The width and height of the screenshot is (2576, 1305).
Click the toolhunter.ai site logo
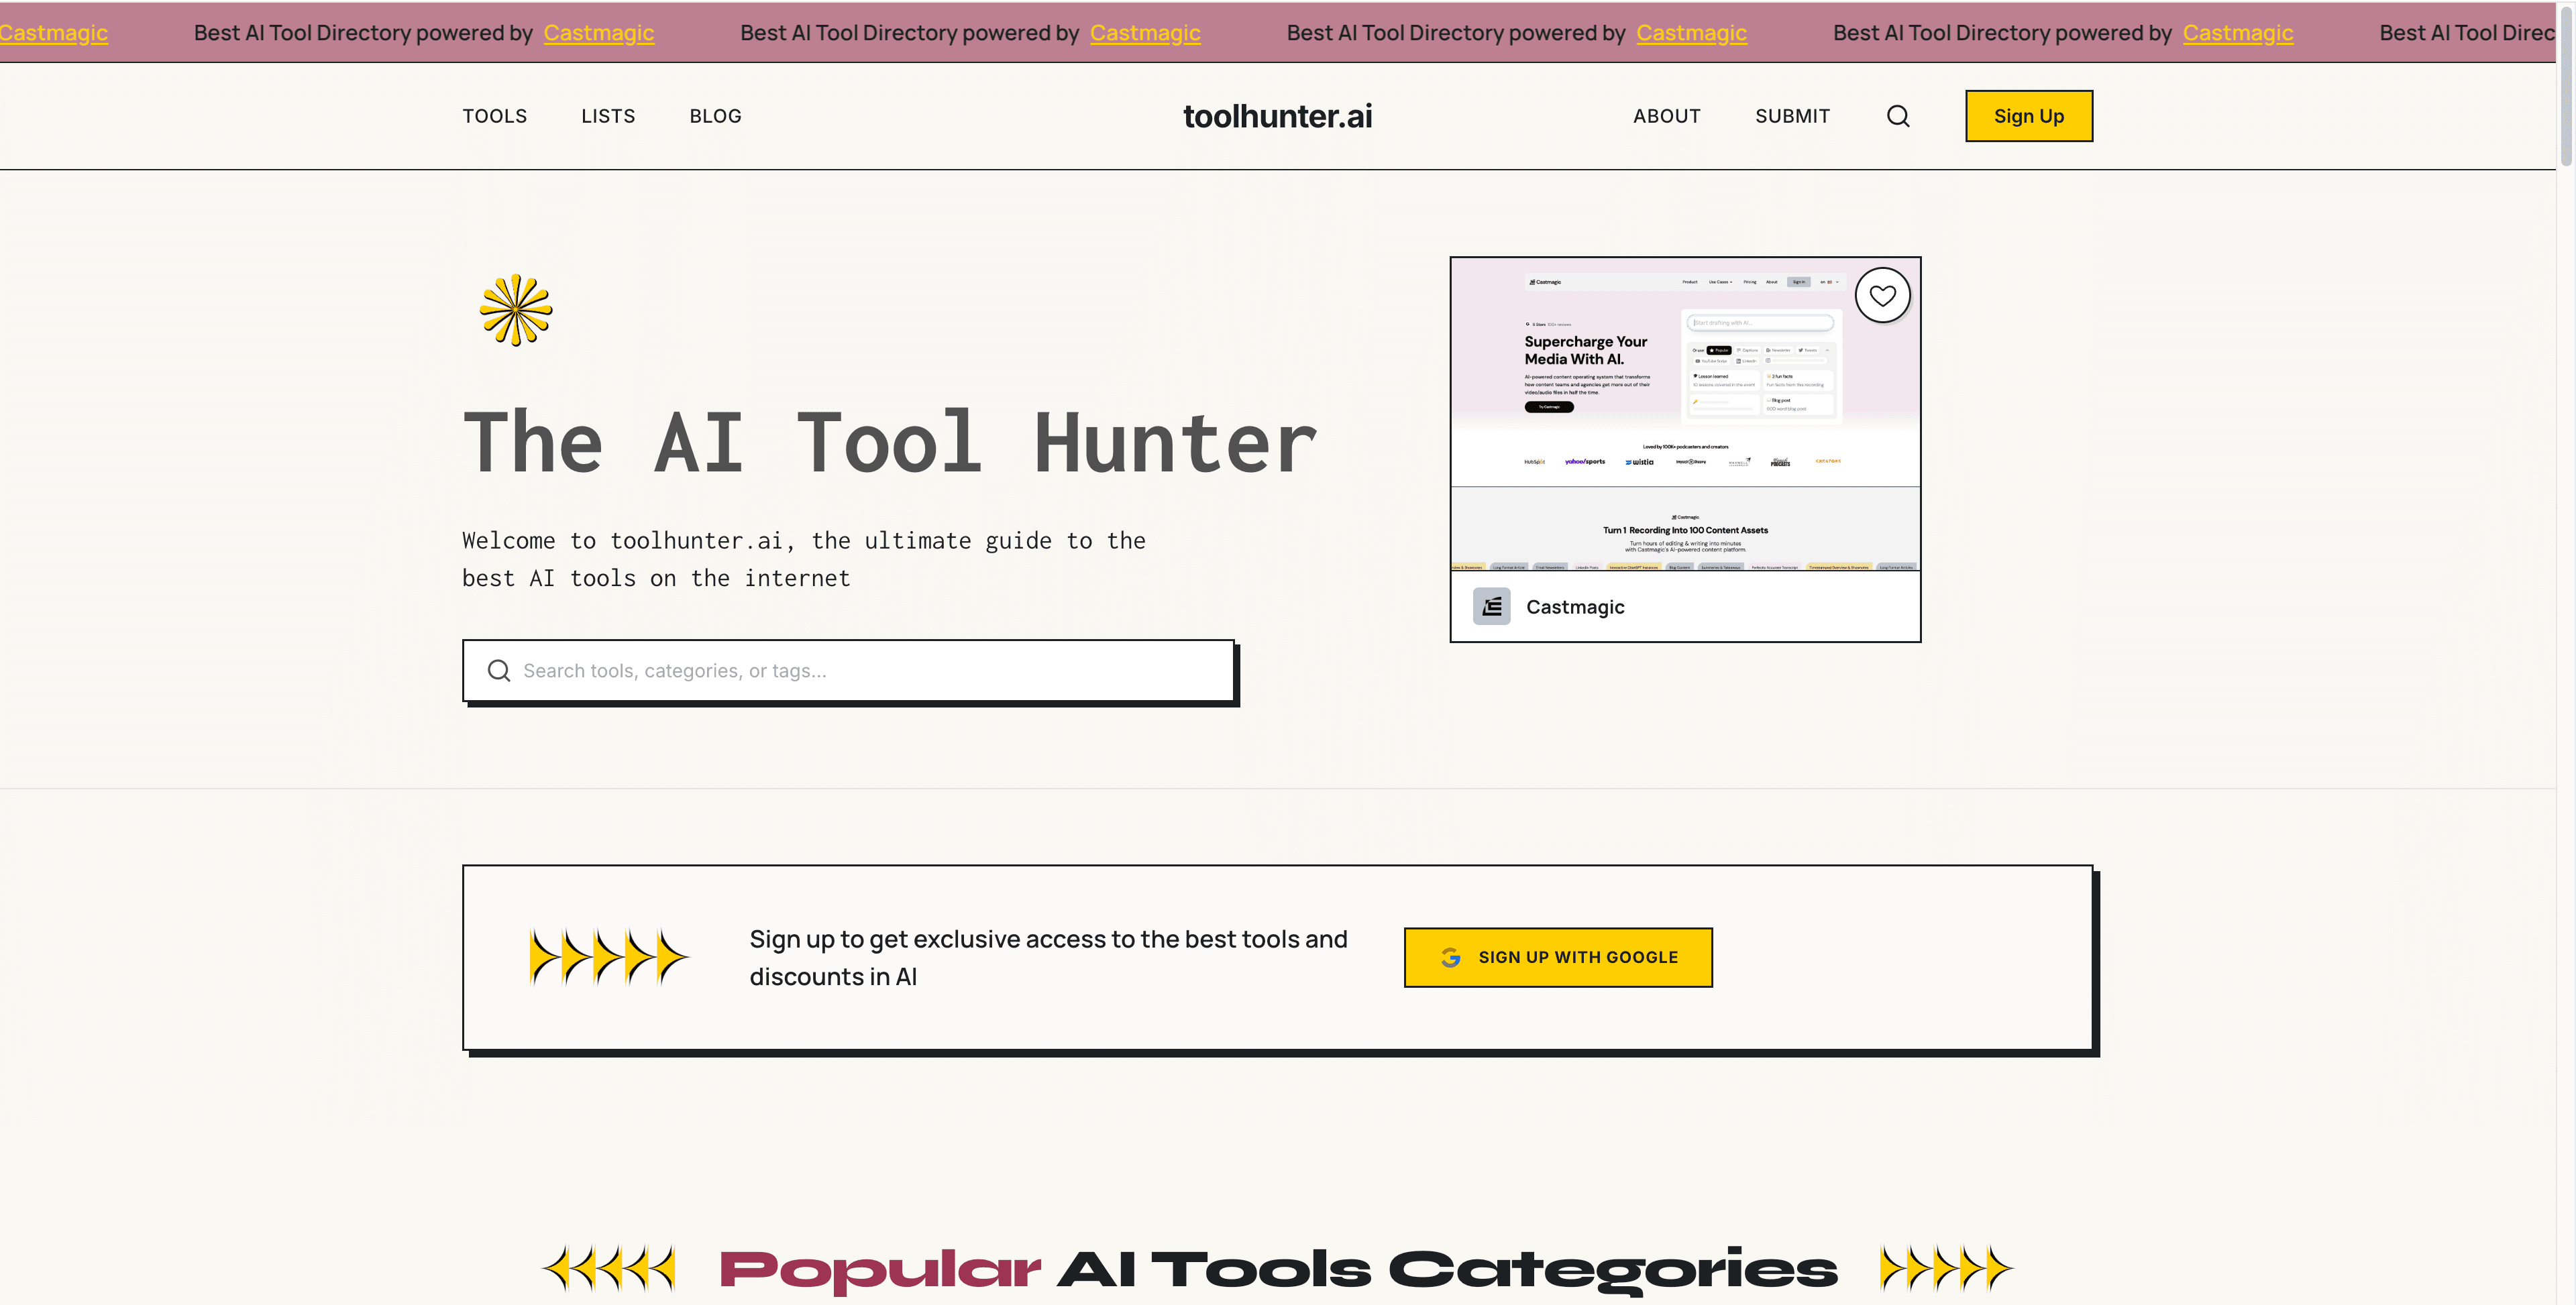(x=1277, y=116)
